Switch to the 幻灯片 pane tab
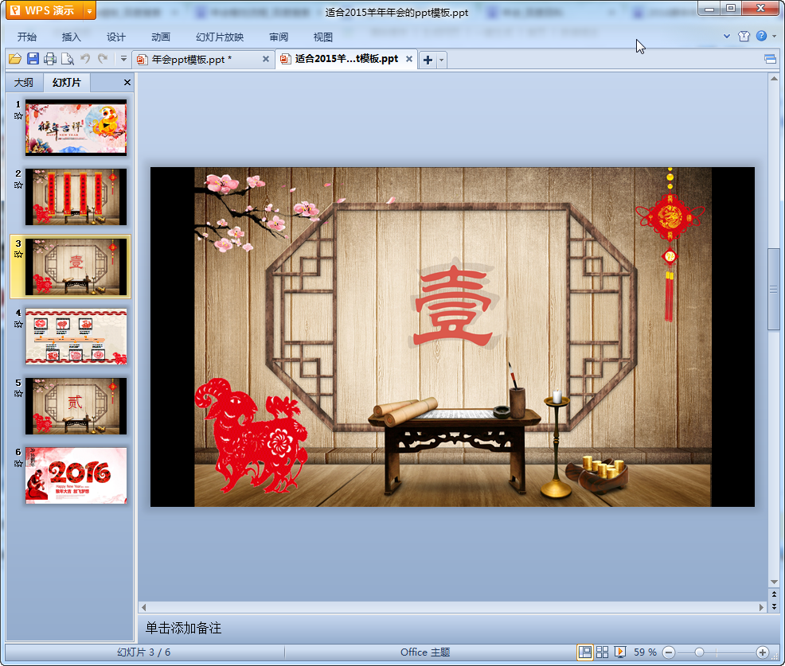 tap(67, 83)
